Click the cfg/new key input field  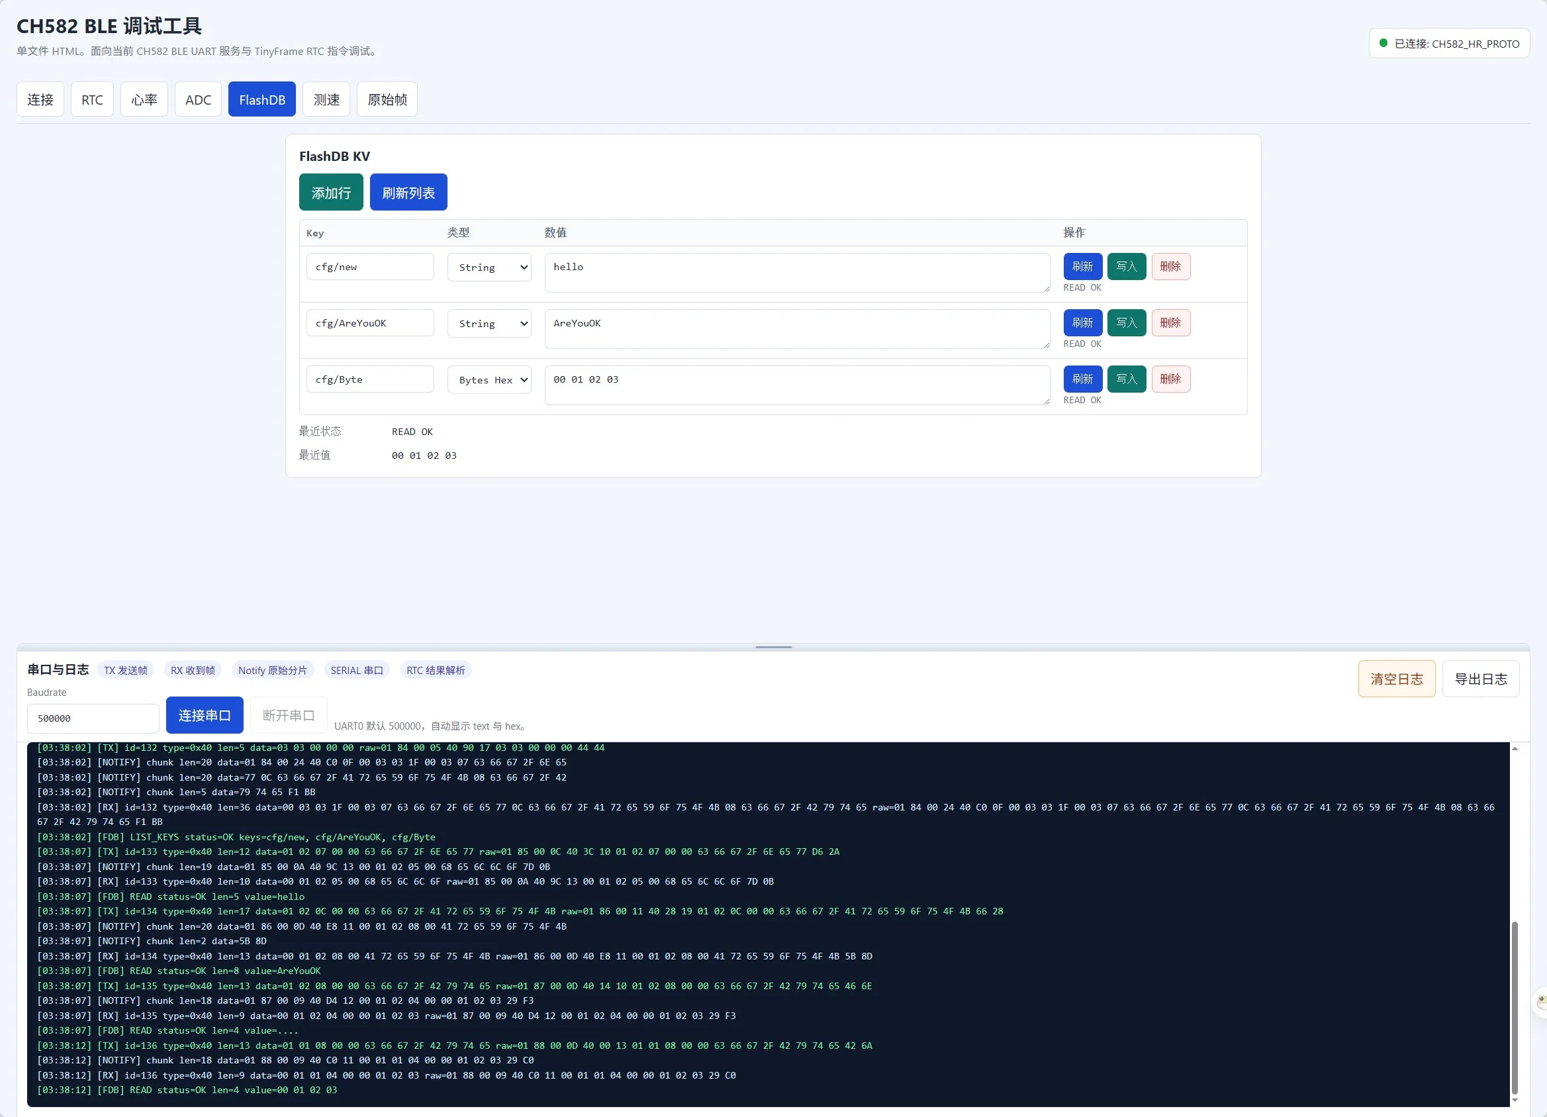pyautogui.click(x=369, y=267)
